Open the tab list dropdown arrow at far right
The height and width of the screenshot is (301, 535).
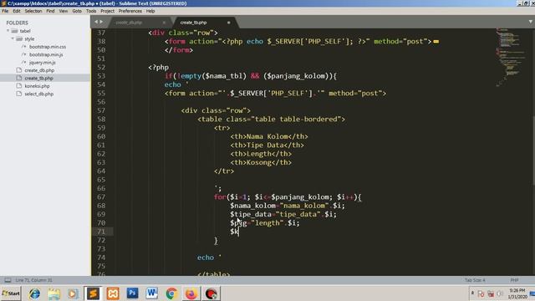click(531, 22)
